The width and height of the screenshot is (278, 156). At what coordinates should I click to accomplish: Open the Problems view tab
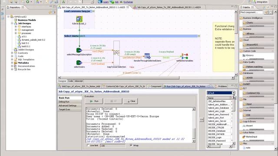pos(221,86)
